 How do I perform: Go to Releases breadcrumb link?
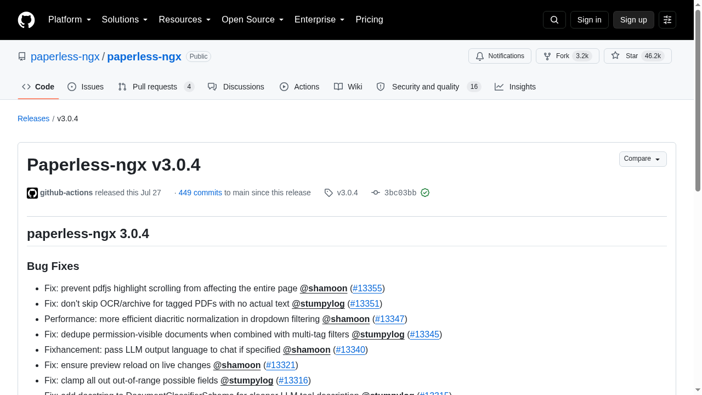tap(33, 119)
